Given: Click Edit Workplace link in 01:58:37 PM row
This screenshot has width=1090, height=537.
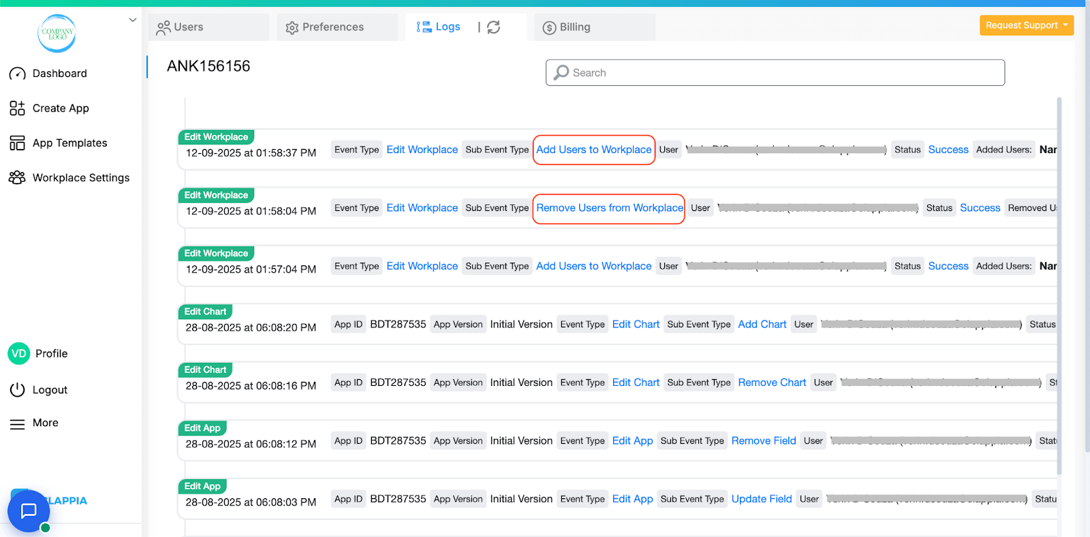Looking at the screenshot, I should point(422,150).
